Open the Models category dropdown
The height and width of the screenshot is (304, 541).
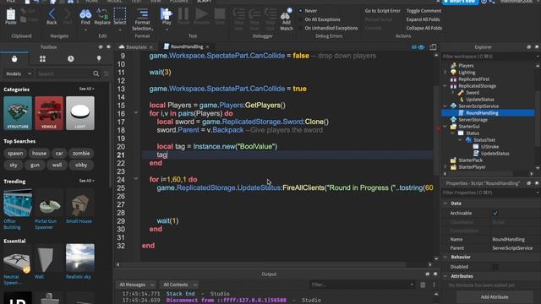[x=19, y=73]
